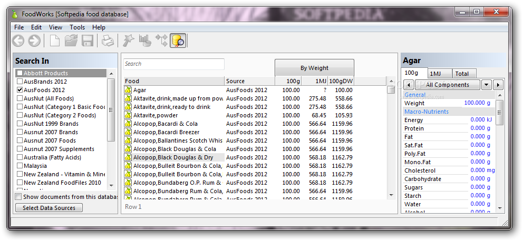Switch to the Total tab

463,74
